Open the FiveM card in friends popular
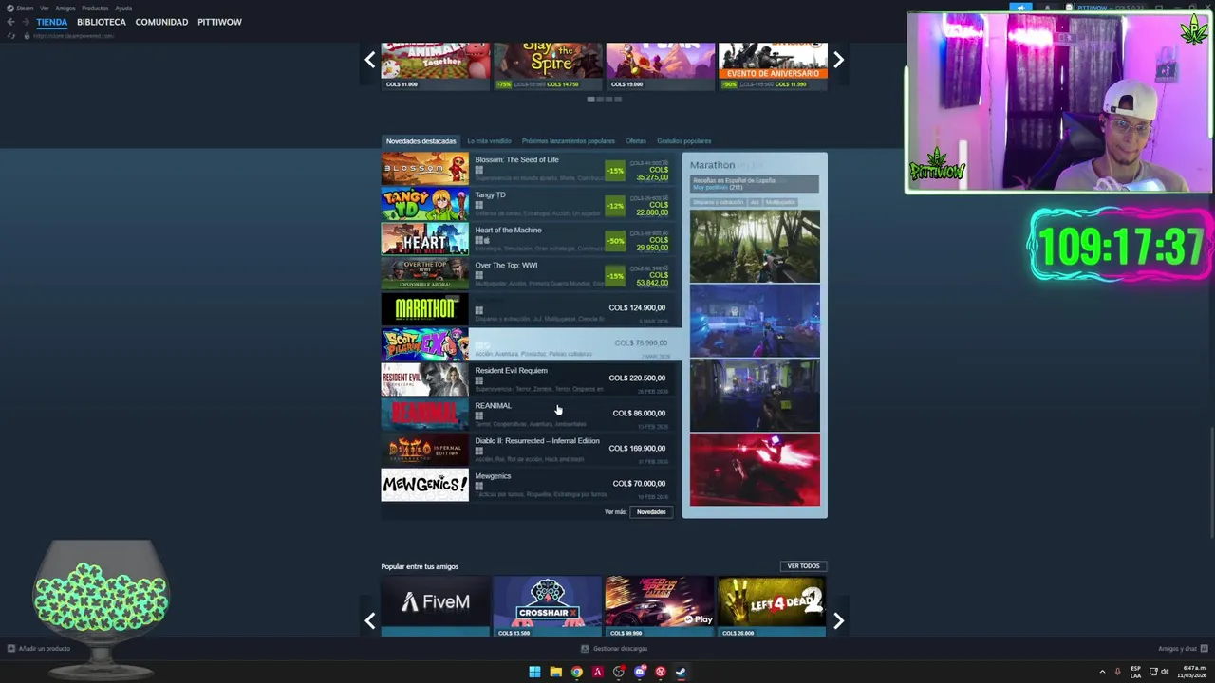1215x683 pixels. 435,606
